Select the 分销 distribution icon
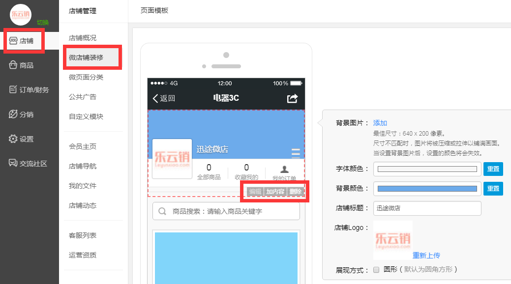Screen dimensions: 511x284 pyautogui.click(x=13, y=114)
